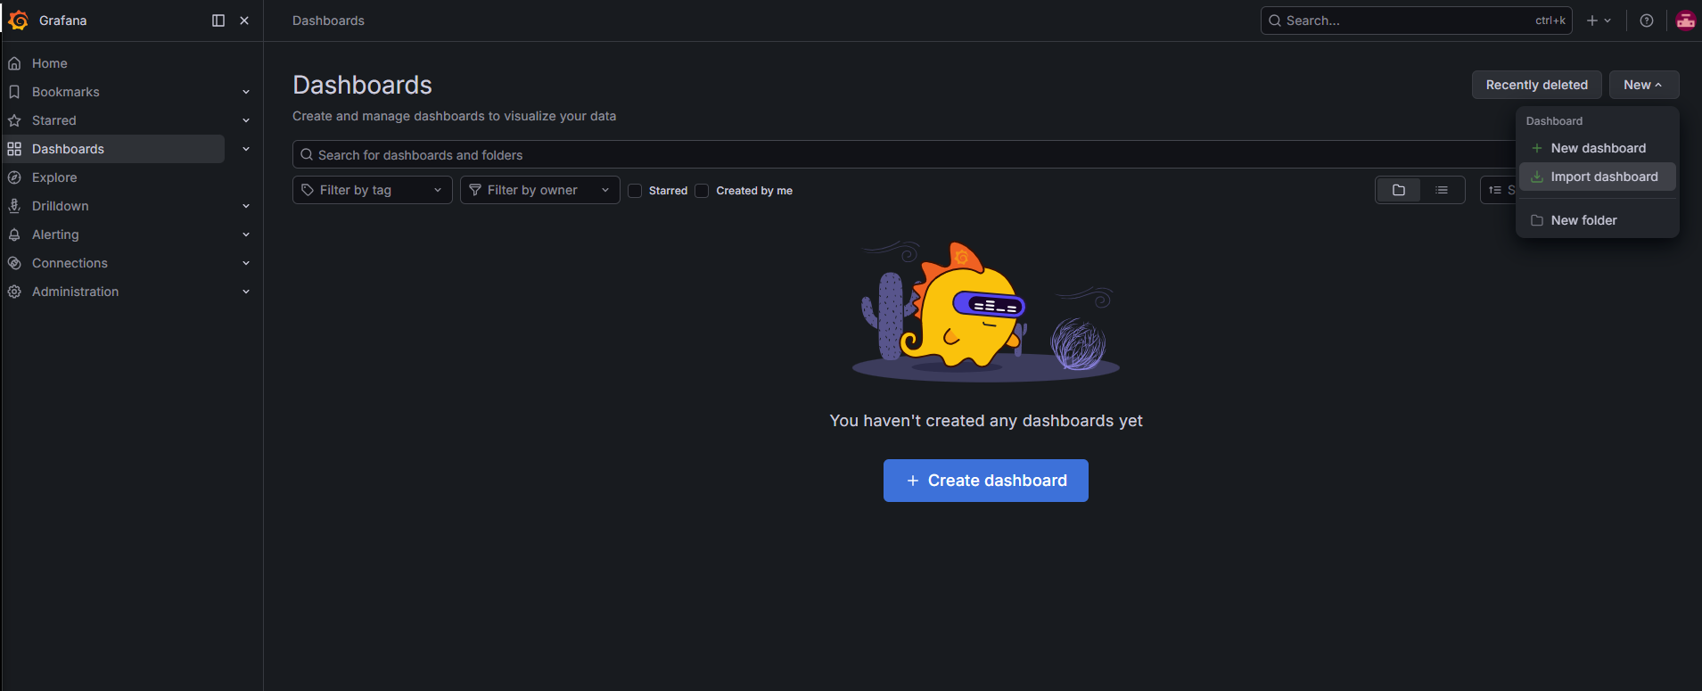
Task: Click the Explore compass icon
Action: point(14,177)
